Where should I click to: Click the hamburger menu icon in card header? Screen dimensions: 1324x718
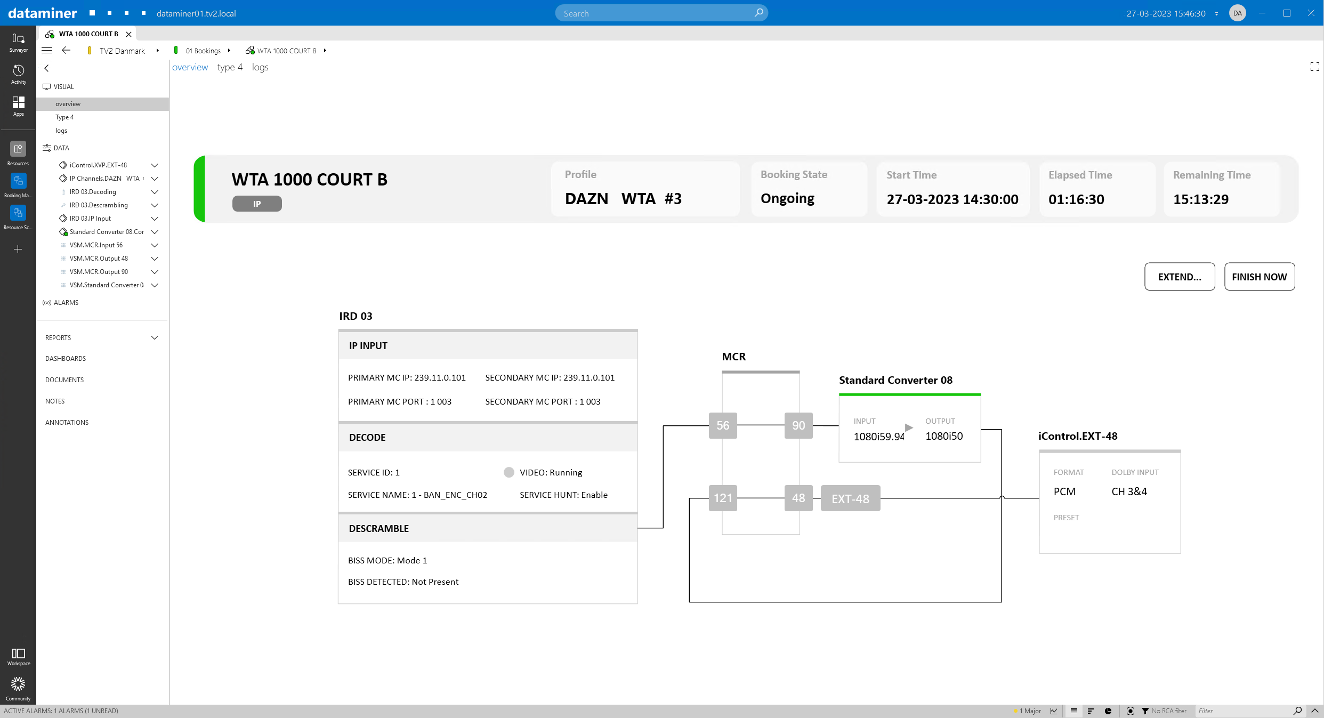[47, 51]
